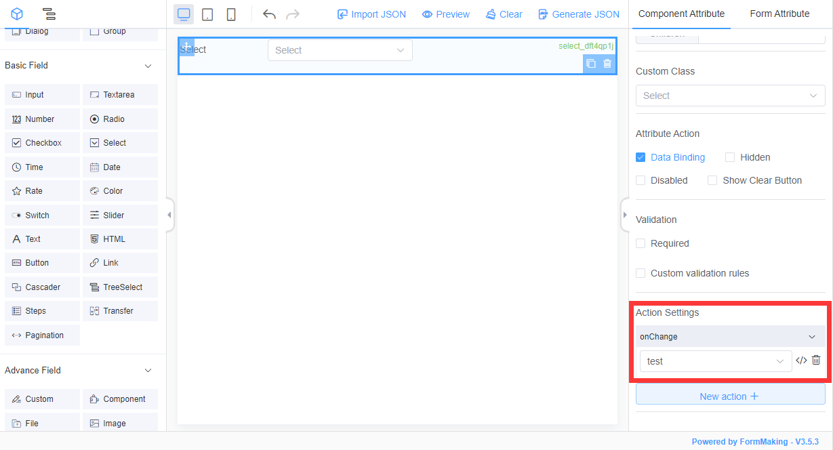Delete the Select component using trash icon
The image size is (833, 450).
coord(607,63)
